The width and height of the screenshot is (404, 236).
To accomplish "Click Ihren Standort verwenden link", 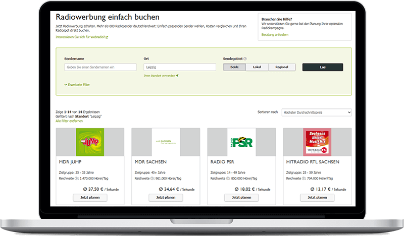I will coord(161,76).
